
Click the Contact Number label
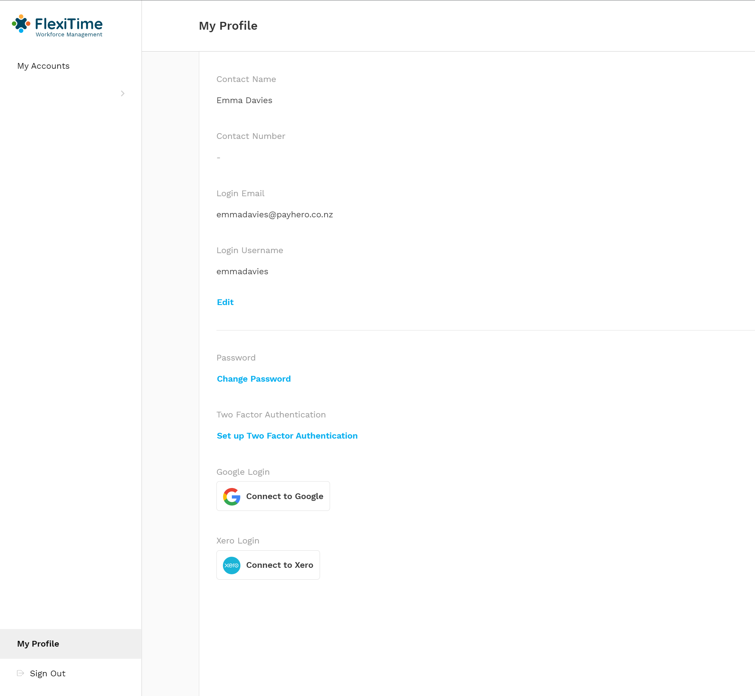(251, 136)
